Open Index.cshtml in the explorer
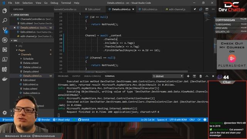The height and width of the screenshot is (139, 247). pyautogui.click(x=30, y=89)
